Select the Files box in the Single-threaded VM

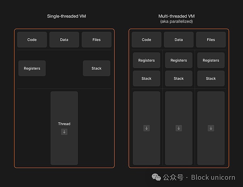(96, 40)
